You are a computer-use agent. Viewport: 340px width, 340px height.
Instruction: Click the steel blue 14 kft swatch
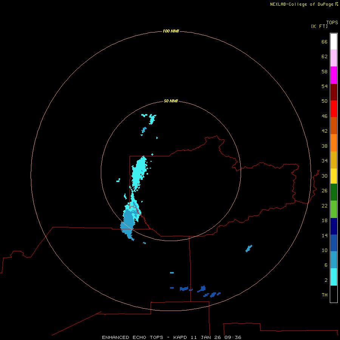334,260
